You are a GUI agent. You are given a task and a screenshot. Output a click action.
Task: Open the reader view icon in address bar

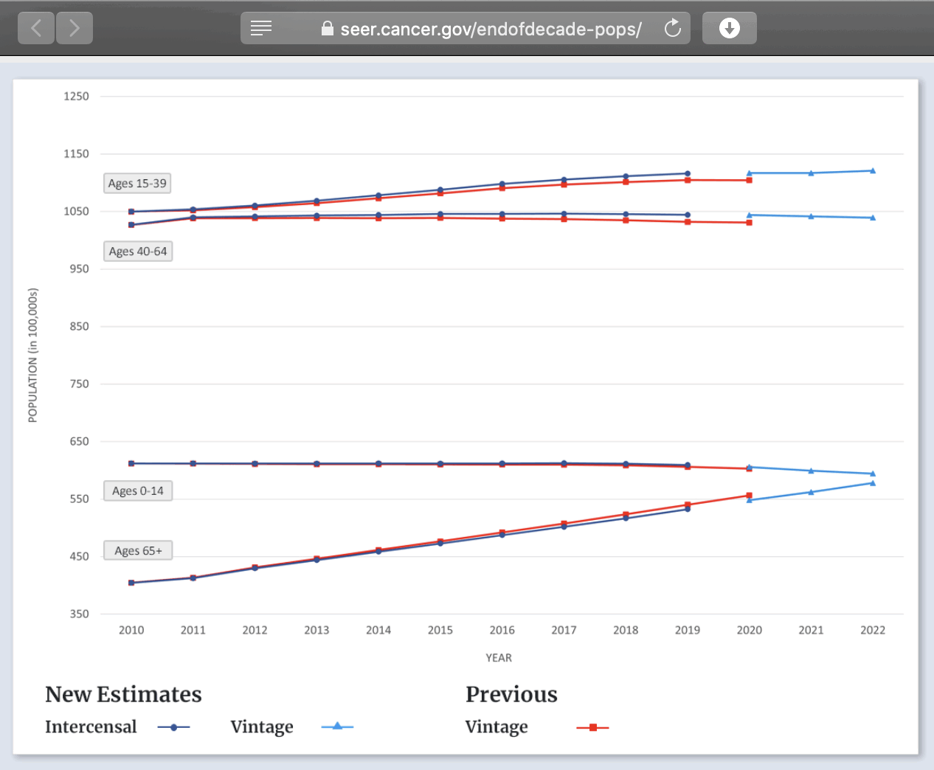point(261,29)
